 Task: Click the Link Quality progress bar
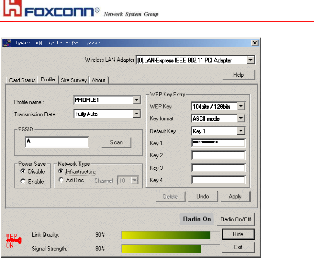[x=170, y=235]
